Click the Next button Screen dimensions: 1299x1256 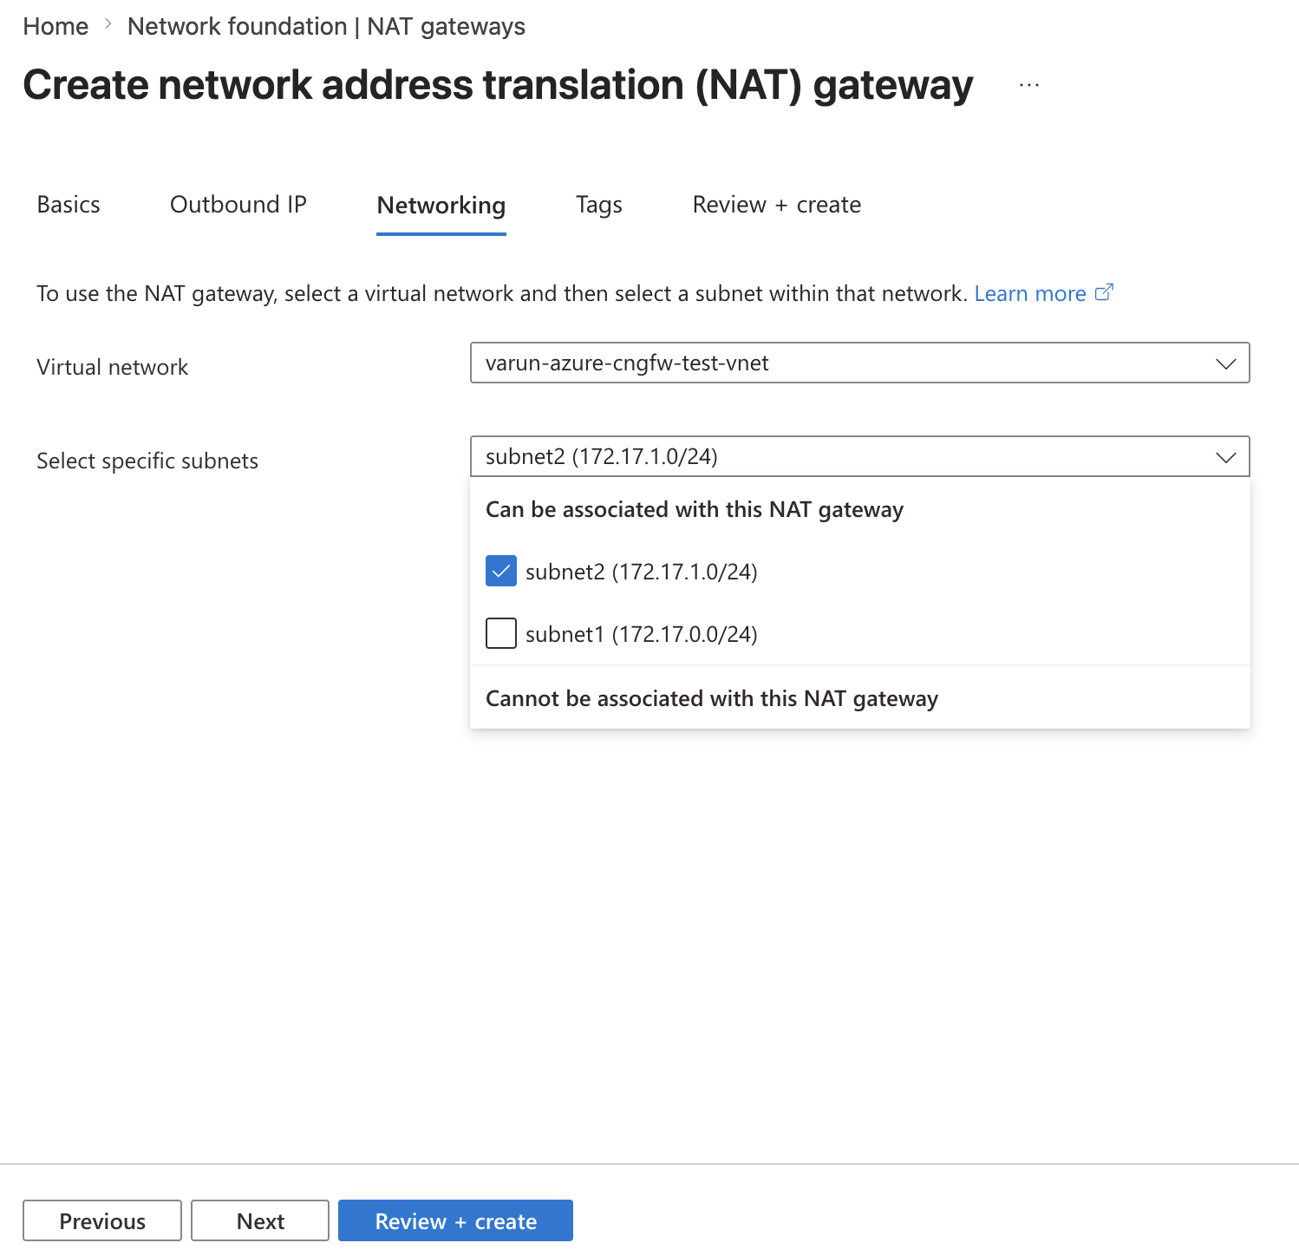(x=260, y=1220)
